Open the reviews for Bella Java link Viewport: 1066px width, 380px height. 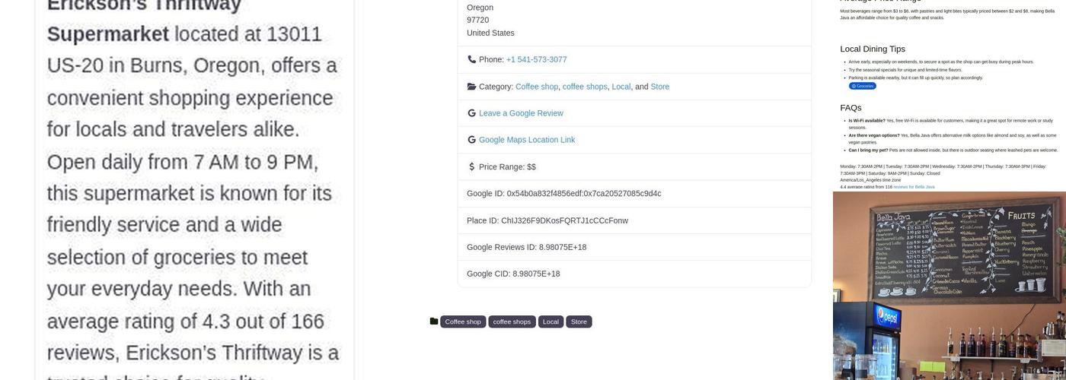[914, 187]
